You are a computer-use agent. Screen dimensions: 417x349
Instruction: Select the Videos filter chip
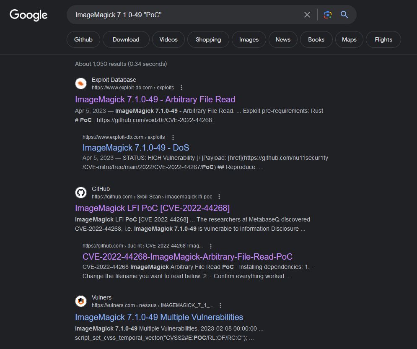coord(168,40)
